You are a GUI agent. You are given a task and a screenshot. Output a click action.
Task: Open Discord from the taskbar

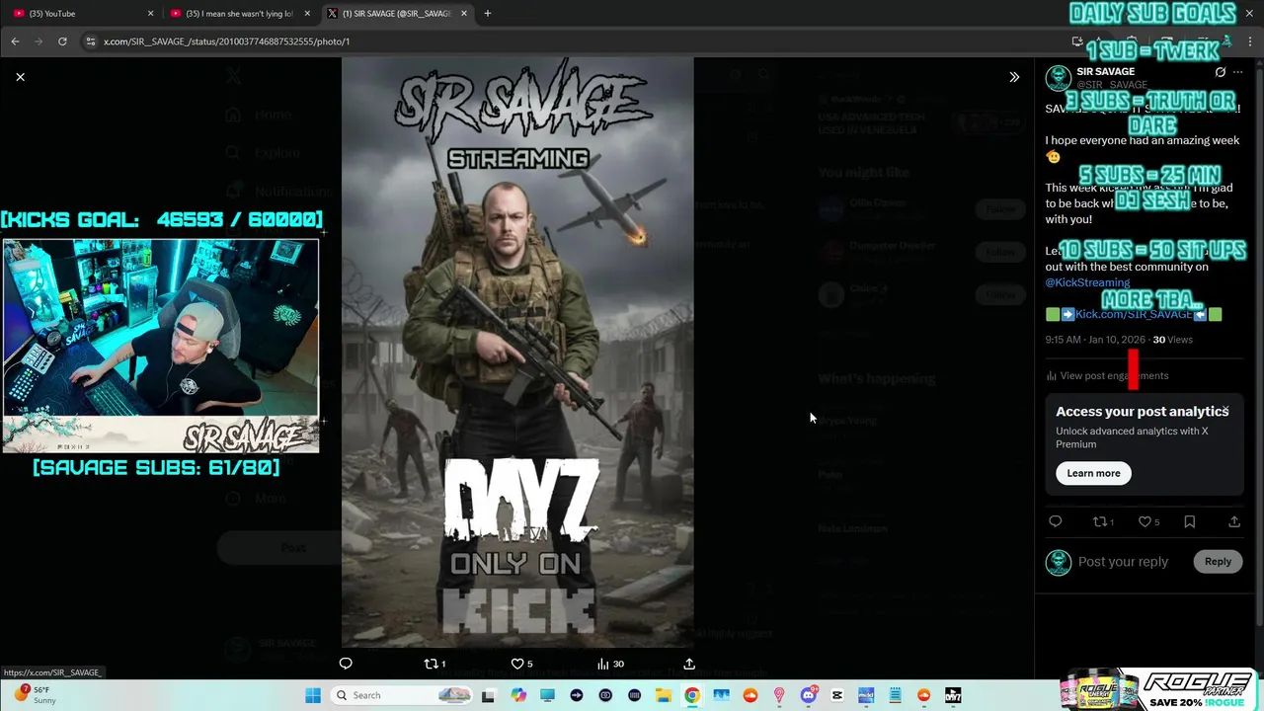(809, 695)
